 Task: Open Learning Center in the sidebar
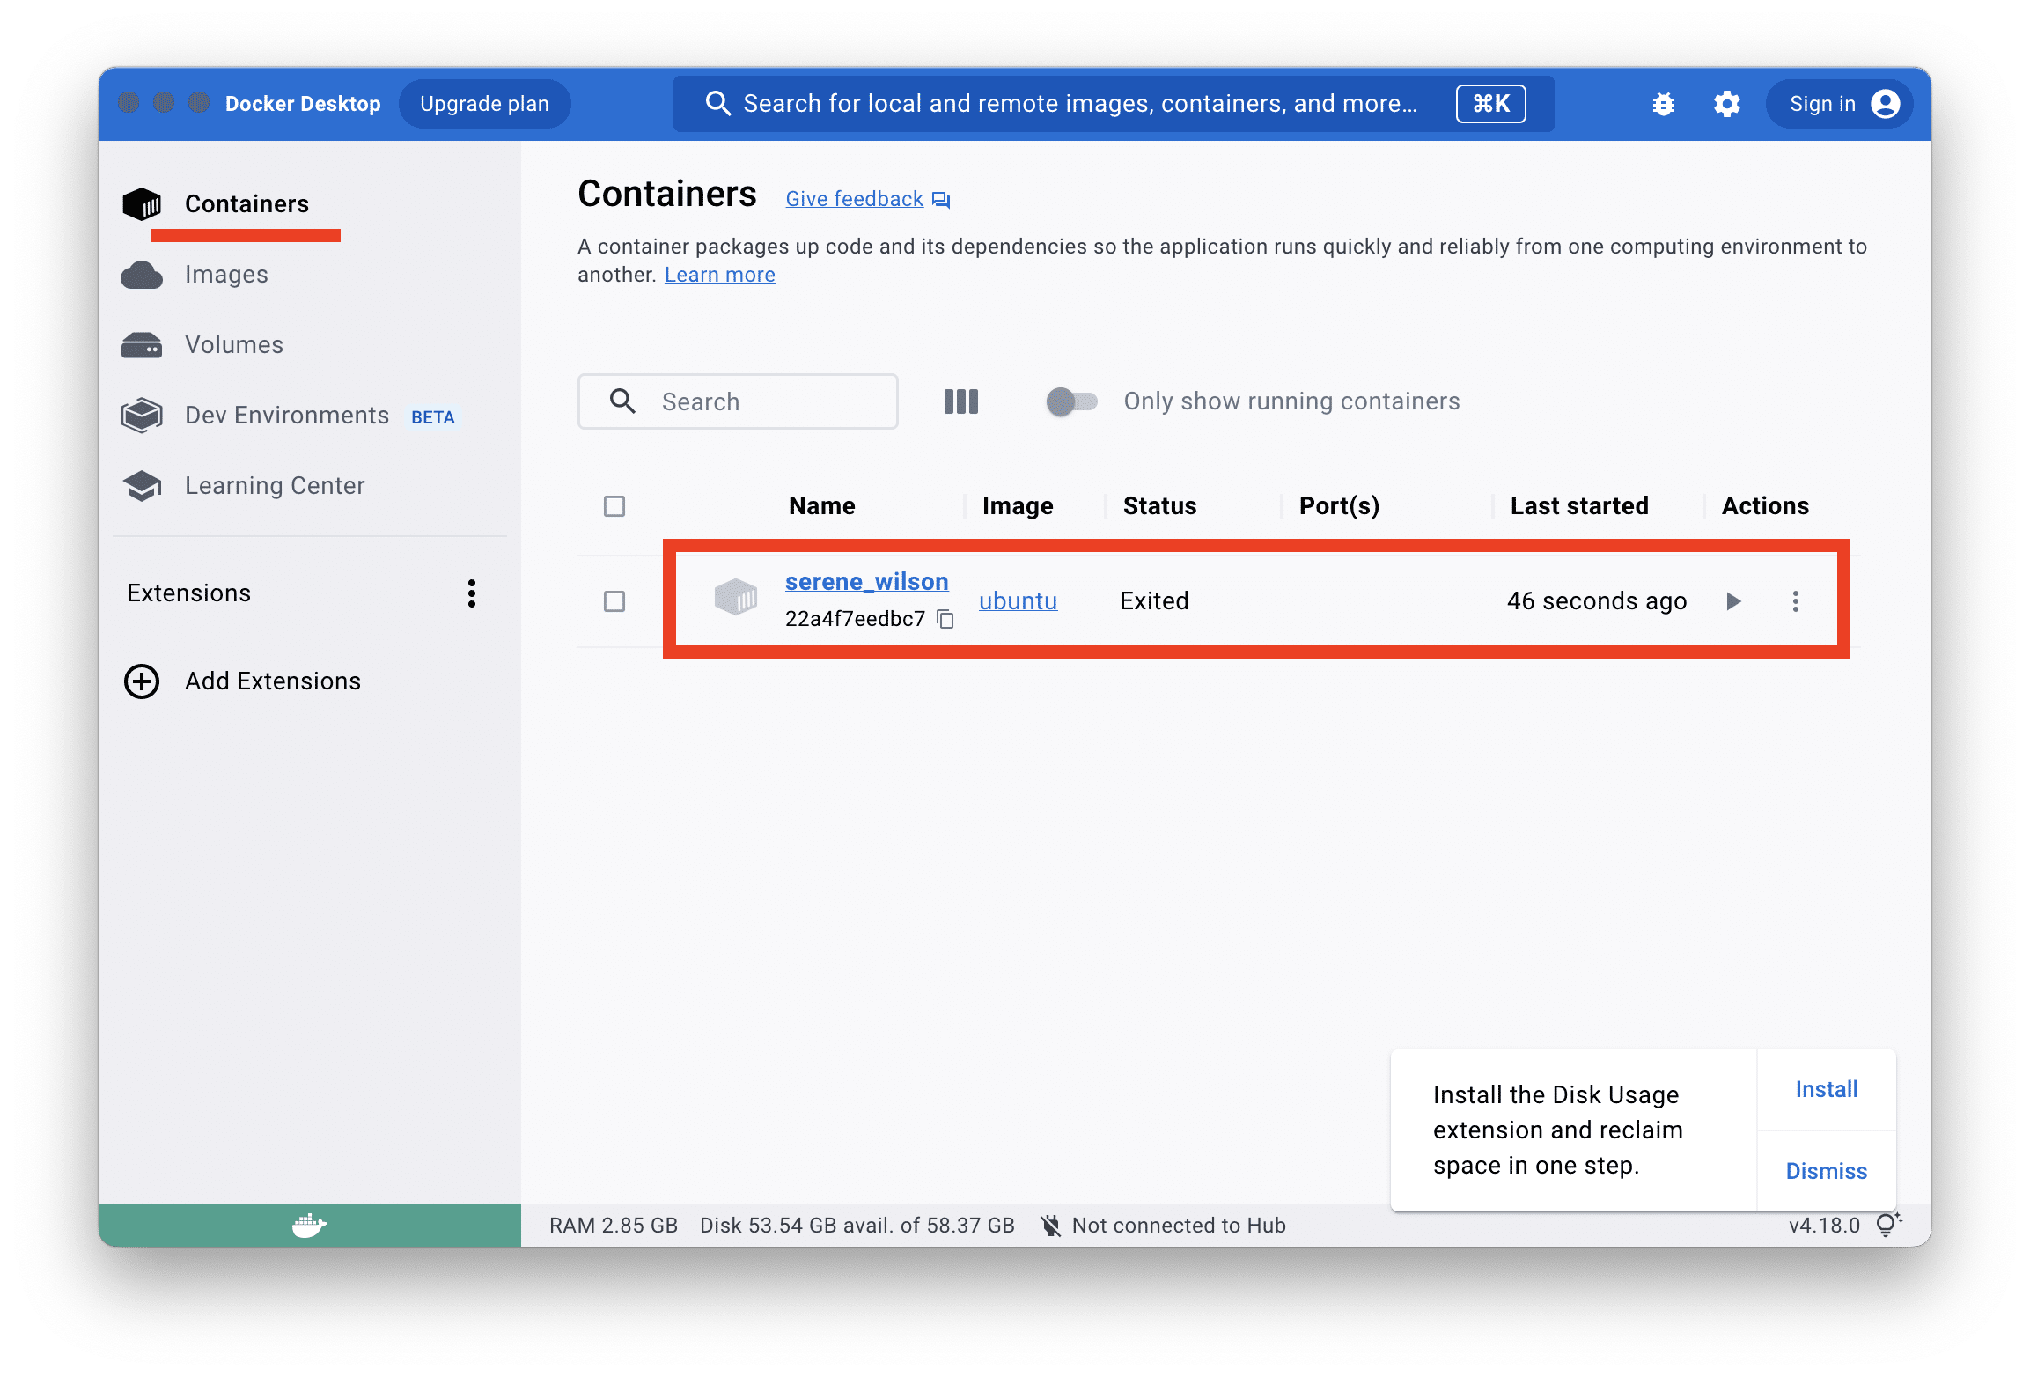pyautogui.click(x=275, y=486)
